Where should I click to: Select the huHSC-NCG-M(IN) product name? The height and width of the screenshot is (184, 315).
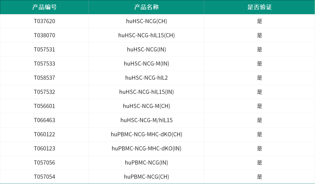[146, 64]
